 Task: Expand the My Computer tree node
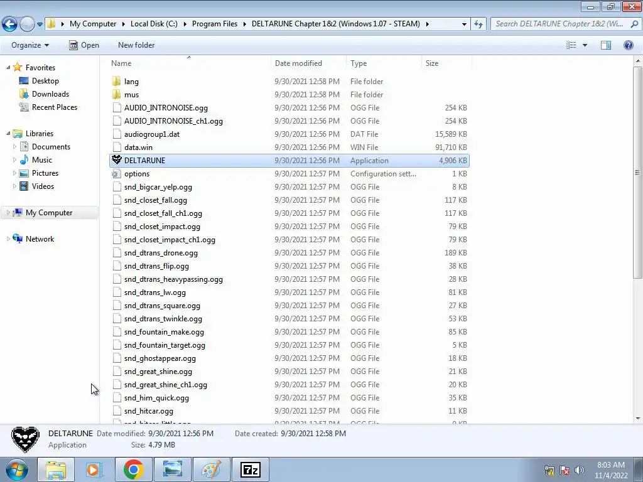[x=8, y=212]
